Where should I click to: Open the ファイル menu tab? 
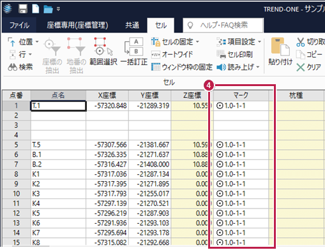coord(19,26)
